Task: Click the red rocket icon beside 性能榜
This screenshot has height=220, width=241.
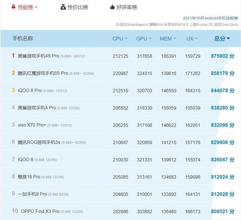Action: [14, 7]
